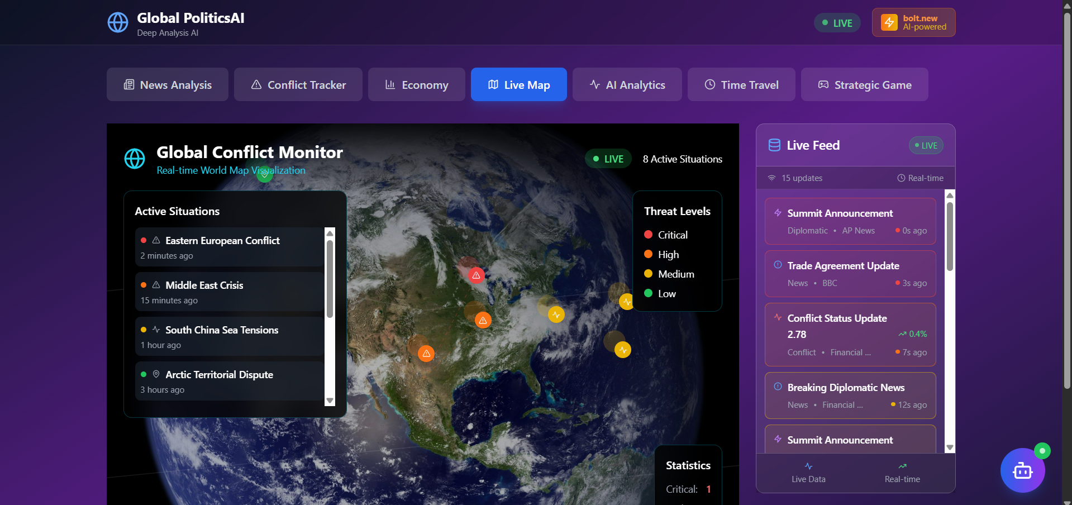
Task: Open the Economy tab
Action: pyautogui.click(x=417, y=84)
